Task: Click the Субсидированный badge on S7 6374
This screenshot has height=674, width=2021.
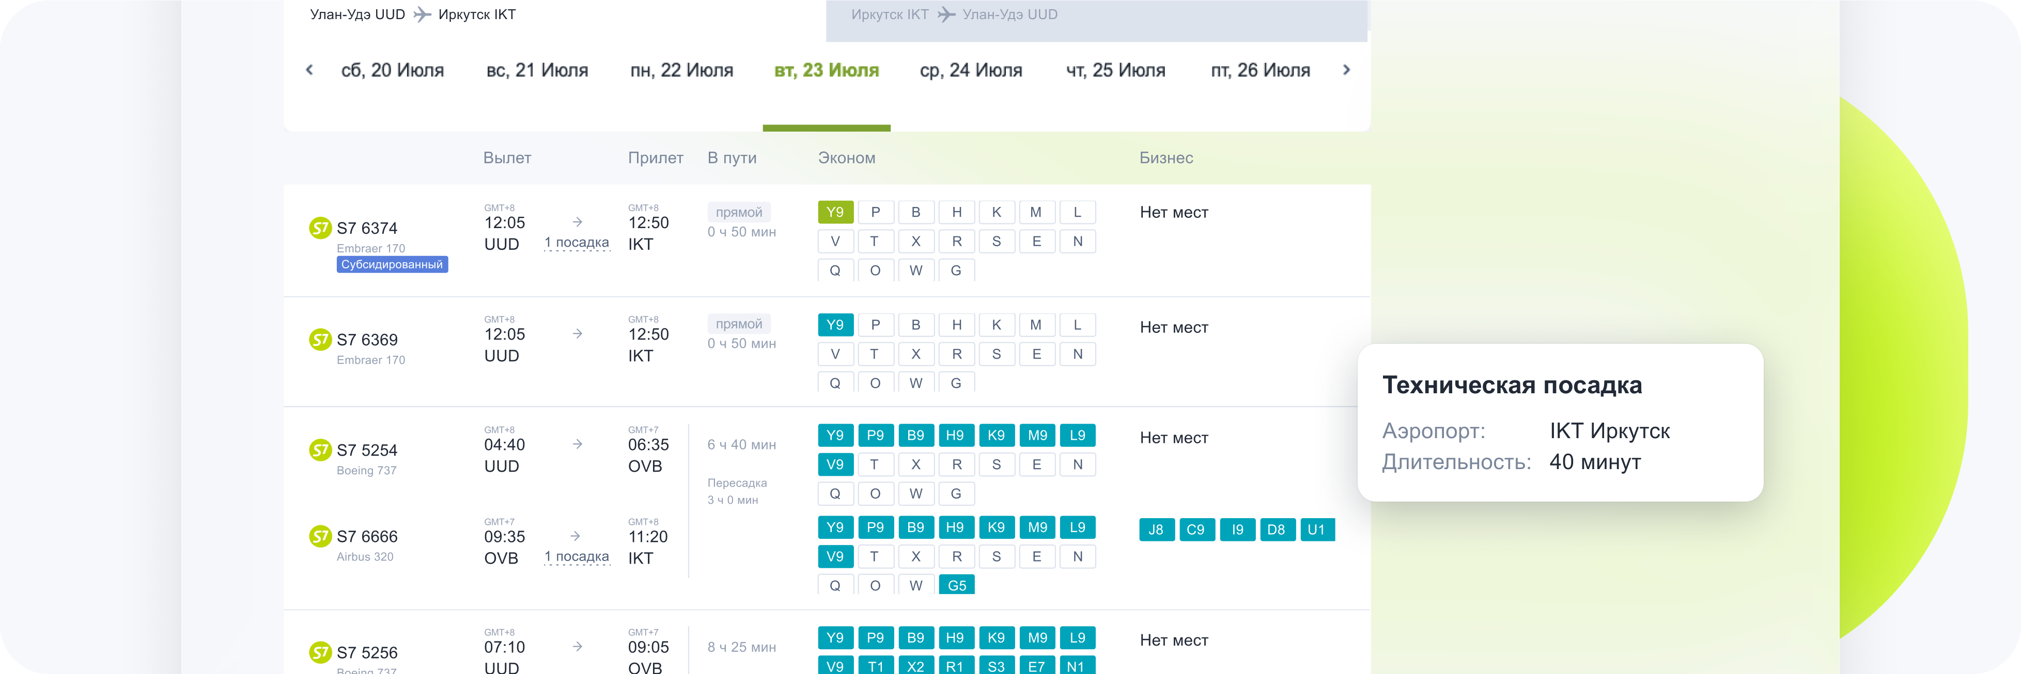Action: [392, 265]
